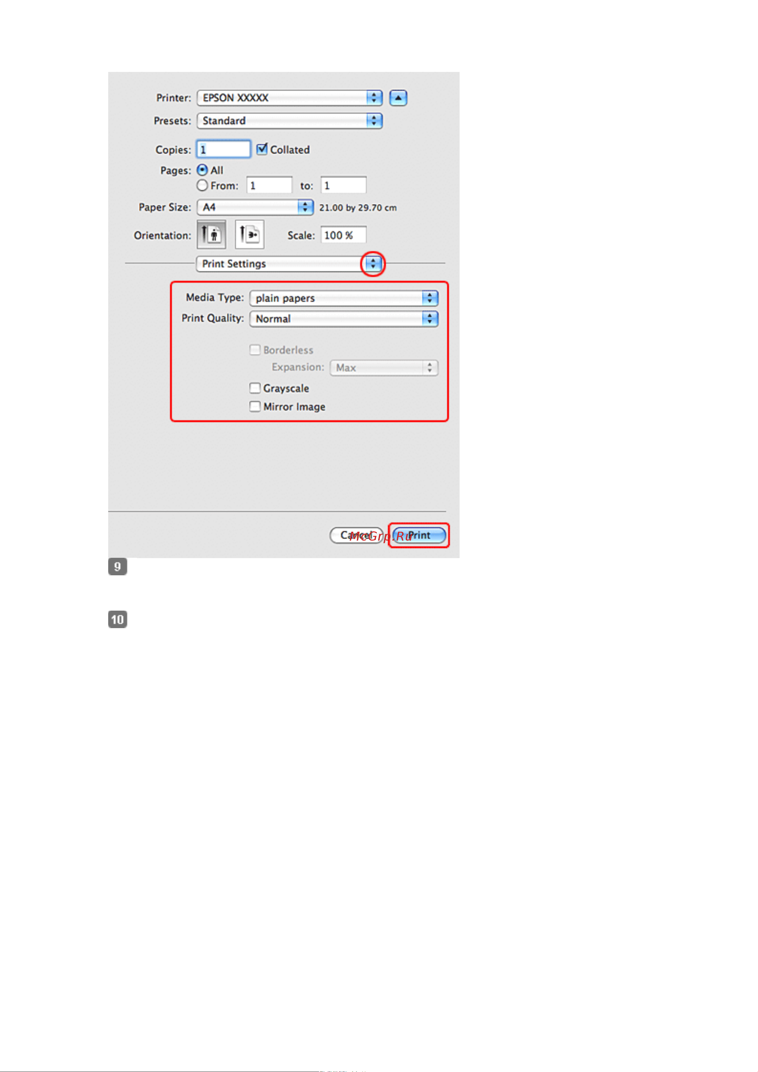The width and height of the screenshot is (758, 1072).
Task: Select portrait orientation icon
Action: 212,235
